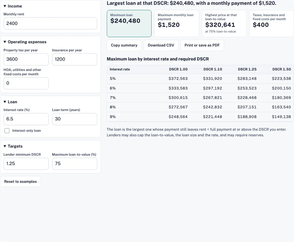Click the $149,138 table cell
Viewport: 294px width, 242px height.
click(x=281, y=117)
